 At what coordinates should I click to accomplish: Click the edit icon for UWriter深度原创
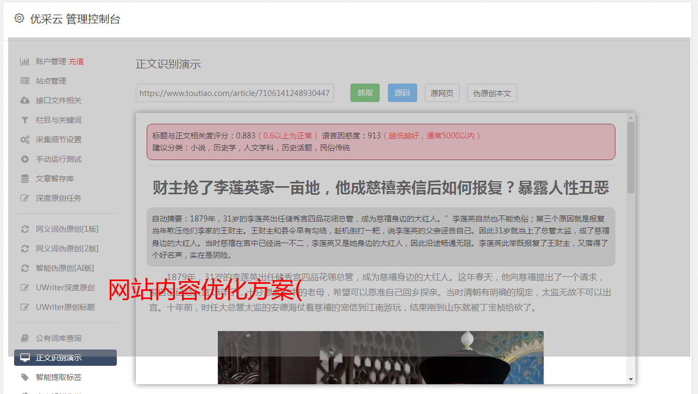(24, 288)
